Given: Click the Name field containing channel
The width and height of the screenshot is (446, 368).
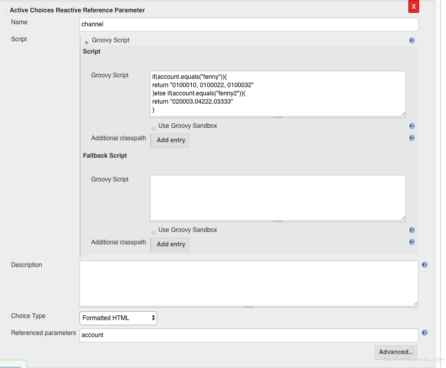Looking at the screenshot, I should [249, 24].
